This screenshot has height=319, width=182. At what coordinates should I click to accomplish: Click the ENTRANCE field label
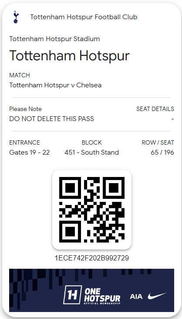24,142
